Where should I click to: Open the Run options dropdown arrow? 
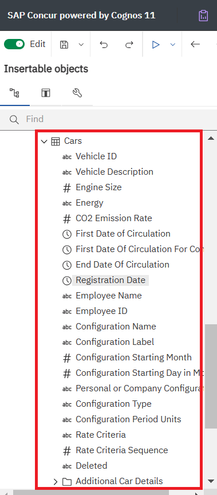click(x=172, y=45)
